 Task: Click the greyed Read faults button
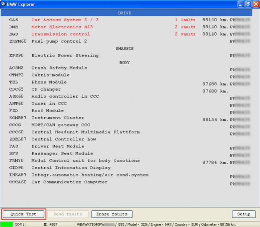click(68, 214)
